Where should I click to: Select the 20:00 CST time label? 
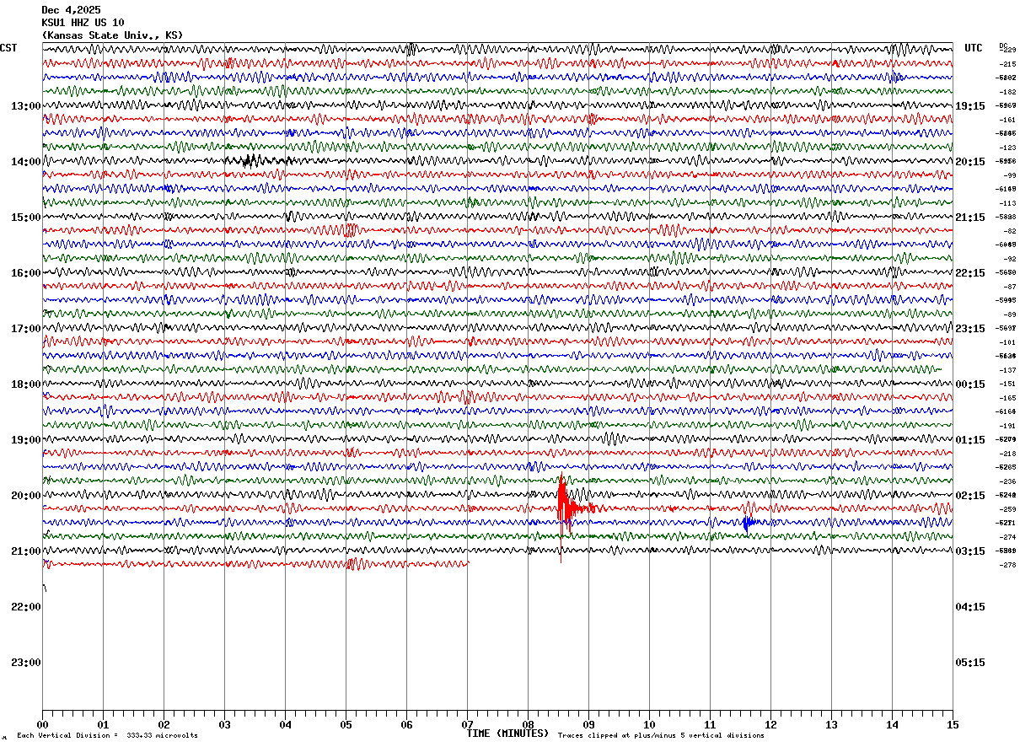(24, 496)
